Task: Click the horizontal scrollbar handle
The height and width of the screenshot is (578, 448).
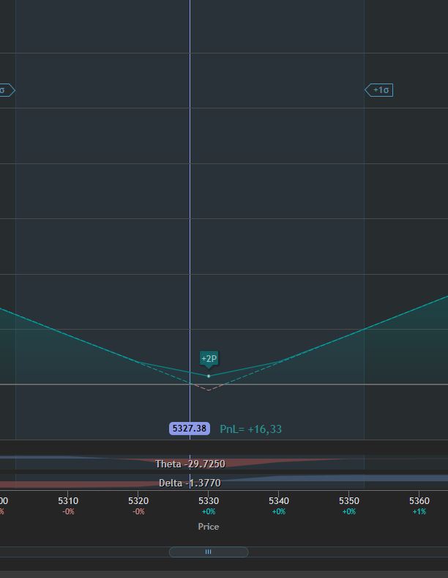Action: coord(209,552)
